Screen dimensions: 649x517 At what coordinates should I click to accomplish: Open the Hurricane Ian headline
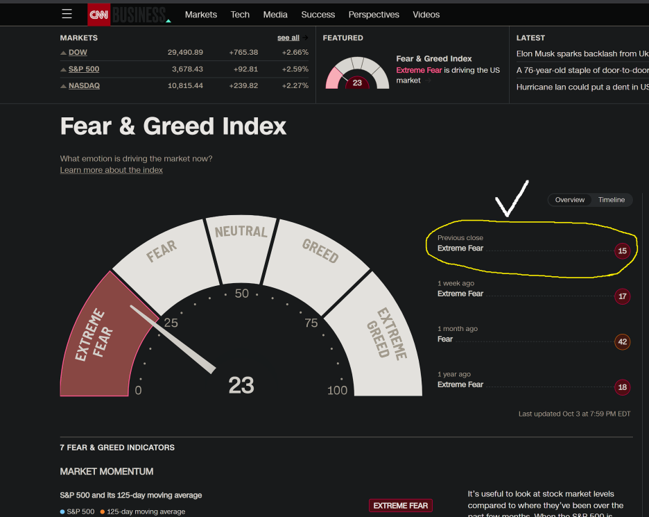[x=582, y=87]
